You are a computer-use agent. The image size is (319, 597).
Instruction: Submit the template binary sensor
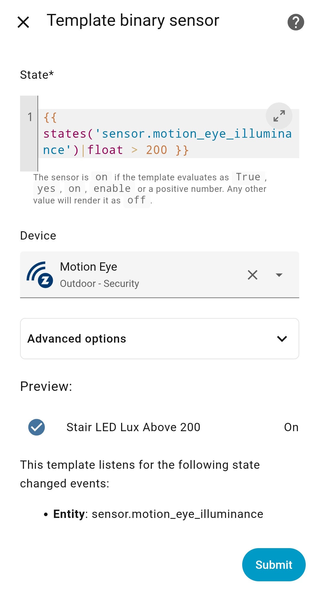pos(274,565)
